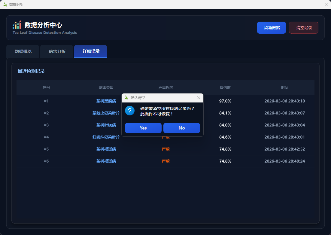Screen dimensions: 331x235
Task: Click the 序号 column header
Action: 46,88
